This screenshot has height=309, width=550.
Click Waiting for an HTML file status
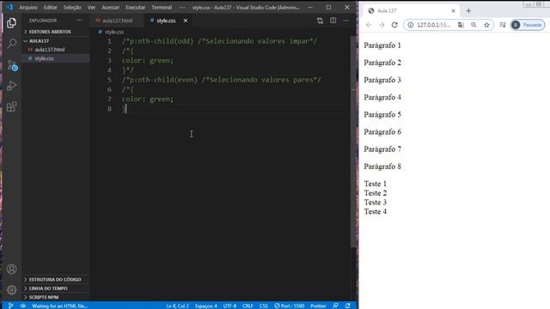[x=59, y=306]
